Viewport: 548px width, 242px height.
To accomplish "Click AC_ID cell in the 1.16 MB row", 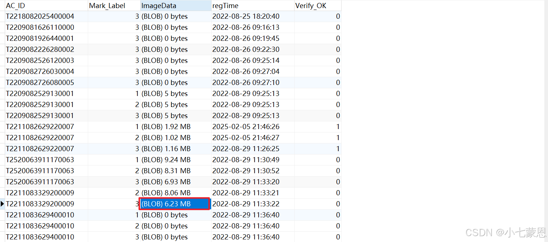I will pos(46,149).
